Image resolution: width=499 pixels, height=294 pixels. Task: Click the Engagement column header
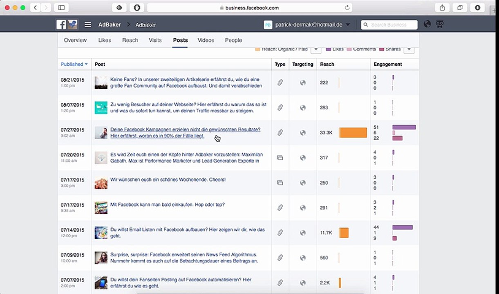(x=388, y=64)
